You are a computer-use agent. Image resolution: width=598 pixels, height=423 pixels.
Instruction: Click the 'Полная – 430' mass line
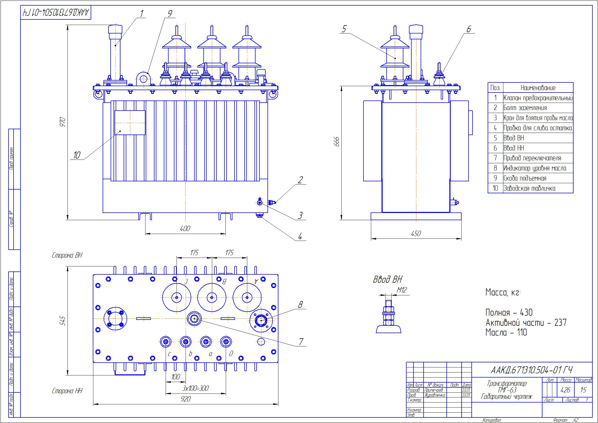509,312
